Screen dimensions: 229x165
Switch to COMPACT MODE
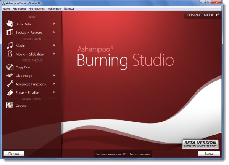click(203, 15)
